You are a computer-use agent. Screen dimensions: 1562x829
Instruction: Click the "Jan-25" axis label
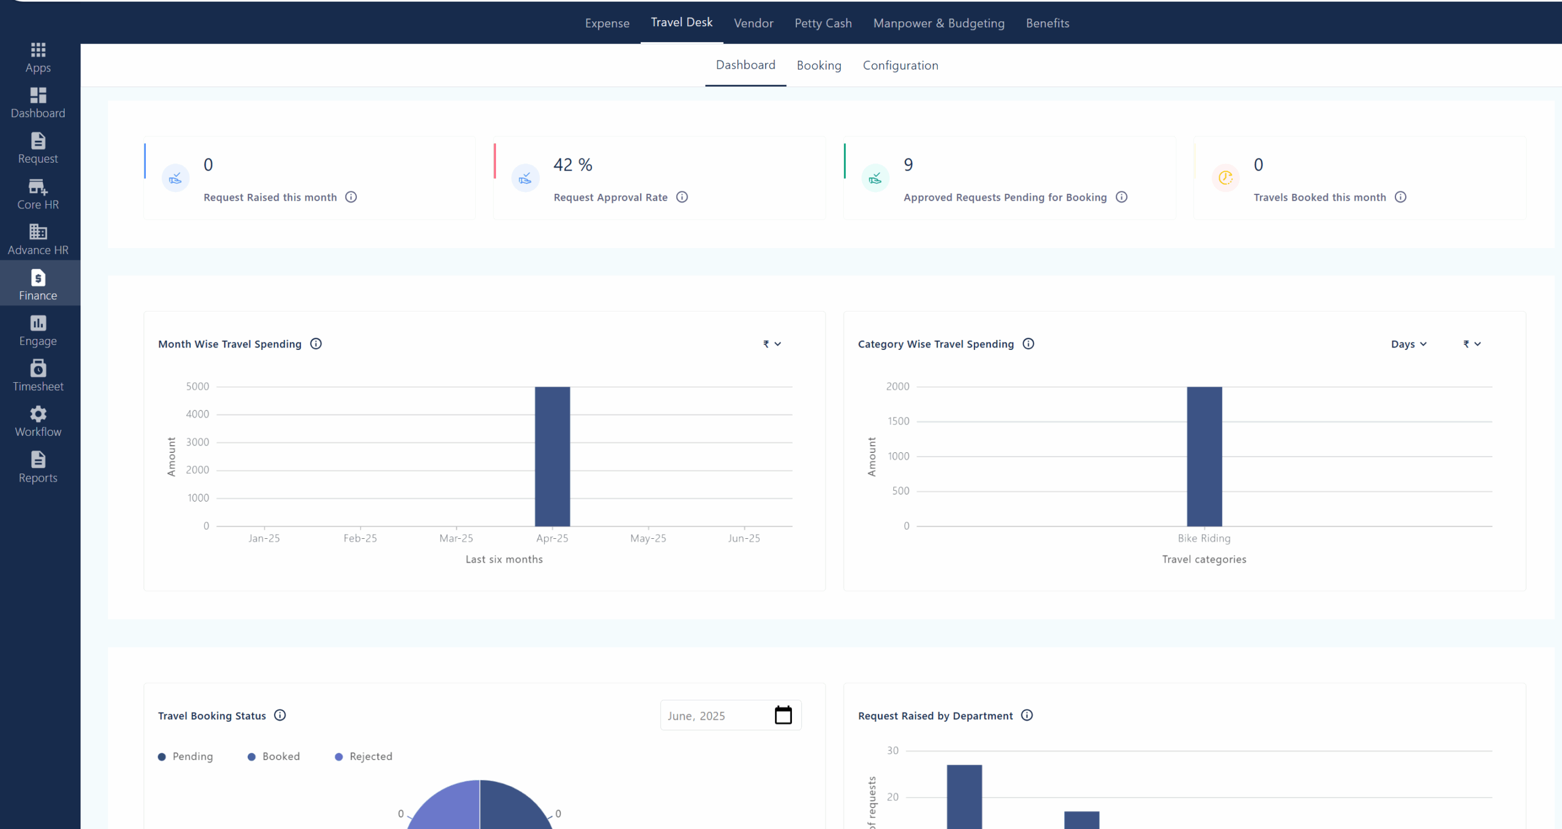264,538
